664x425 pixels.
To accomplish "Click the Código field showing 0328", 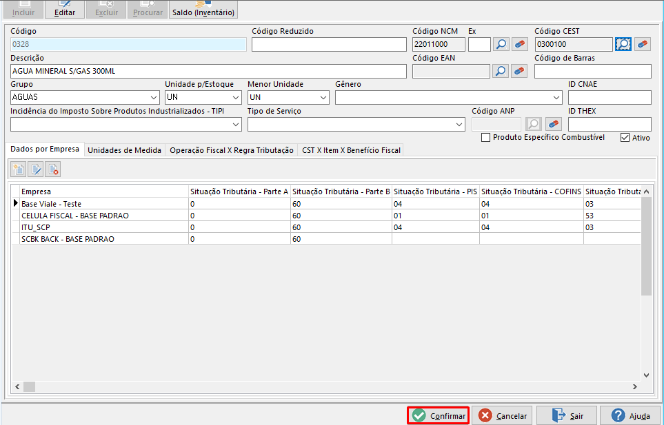I will coord(128,44).
